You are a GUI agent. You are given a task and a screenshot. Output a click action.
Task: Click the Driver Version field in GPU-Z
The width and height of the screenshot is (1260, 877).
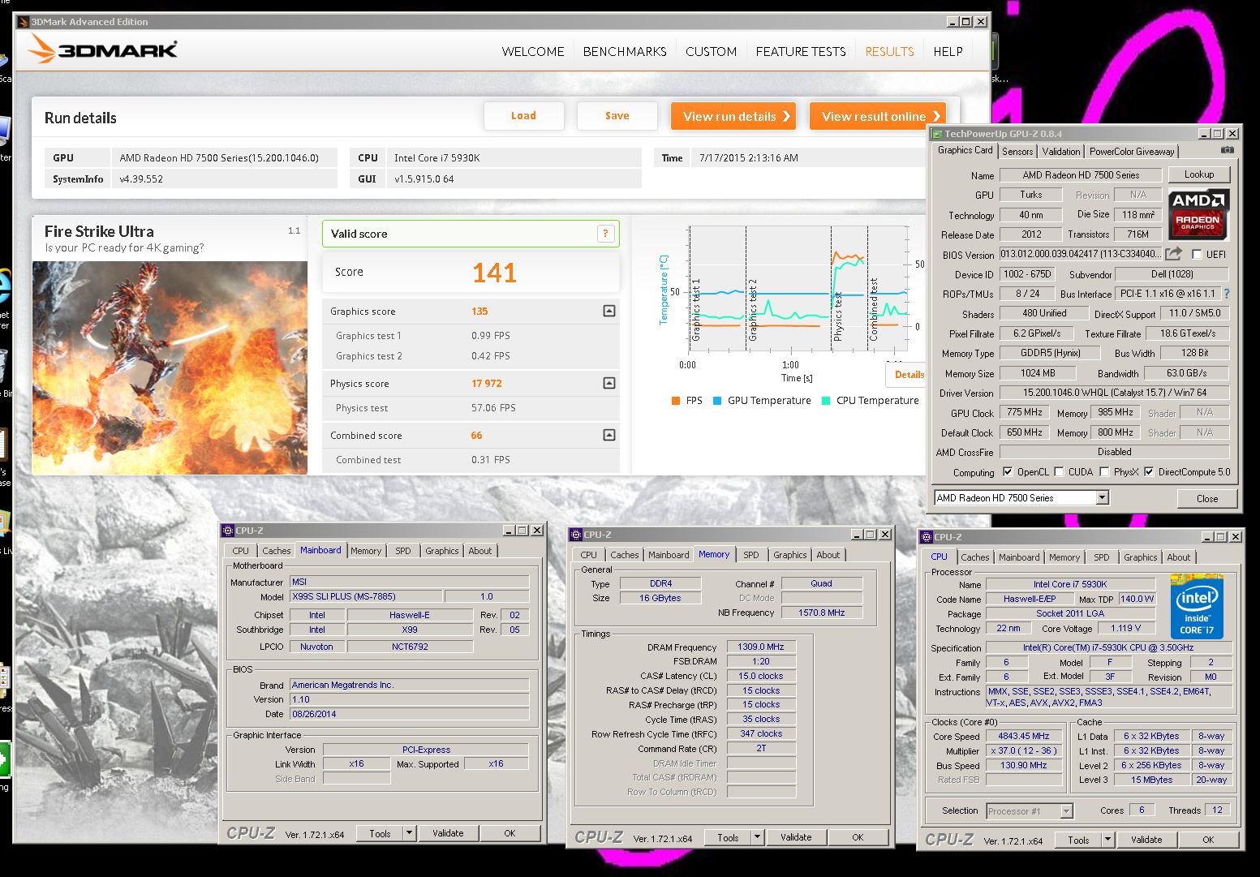click(x=1114, y=393)
